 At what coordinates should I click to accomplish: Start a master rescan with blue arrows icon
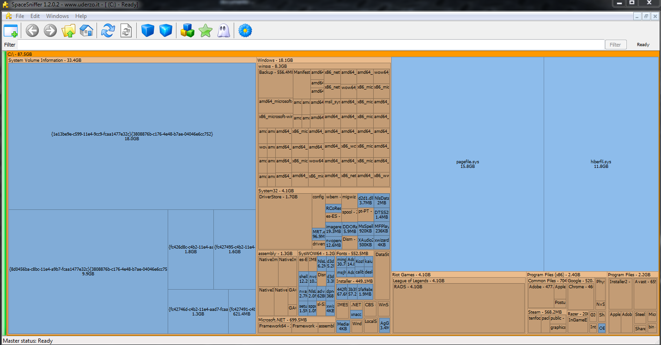click(x=108, y=31)
